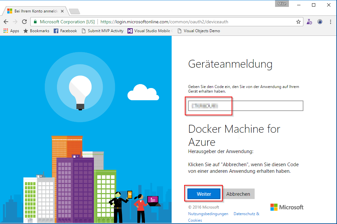Click the flask extension icon
Screen dimensions: 337x224
click(309, 22)
